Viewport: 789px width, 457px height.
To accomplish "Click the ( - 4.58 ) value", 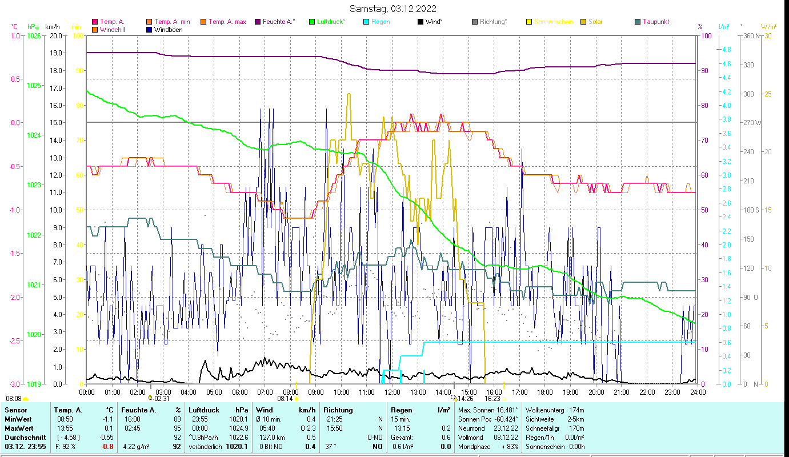I will (67, 438).
